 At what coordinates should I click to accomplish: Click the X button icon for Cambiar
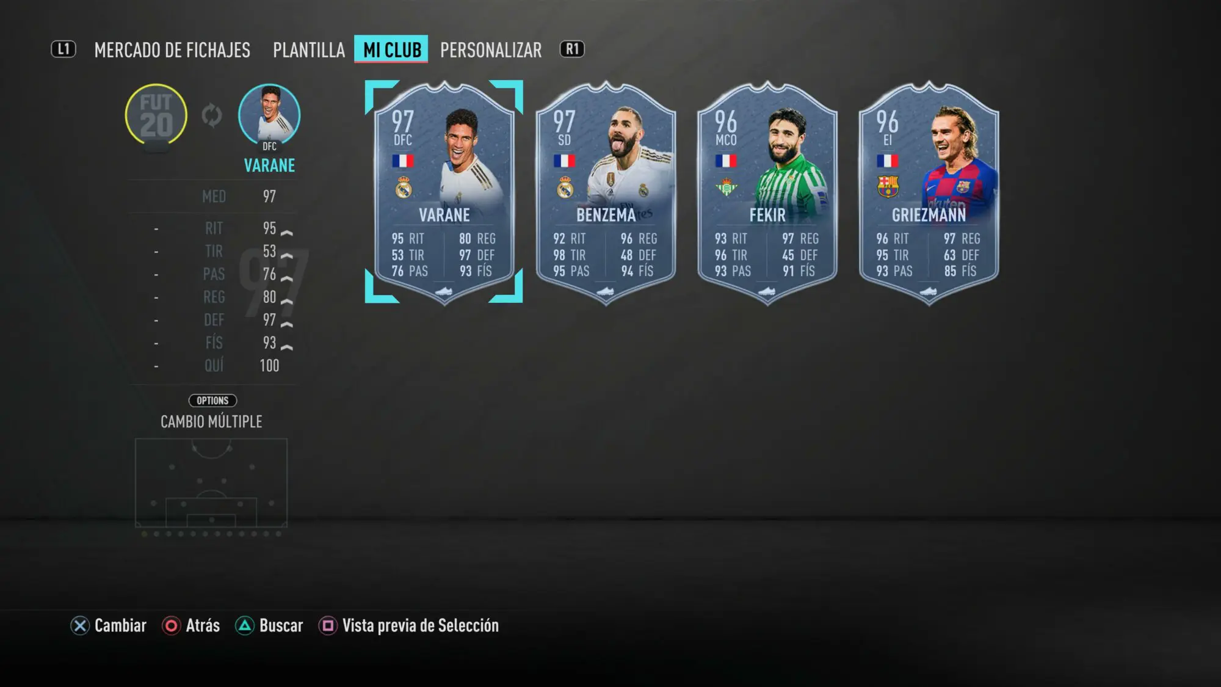tap(80, 626)
